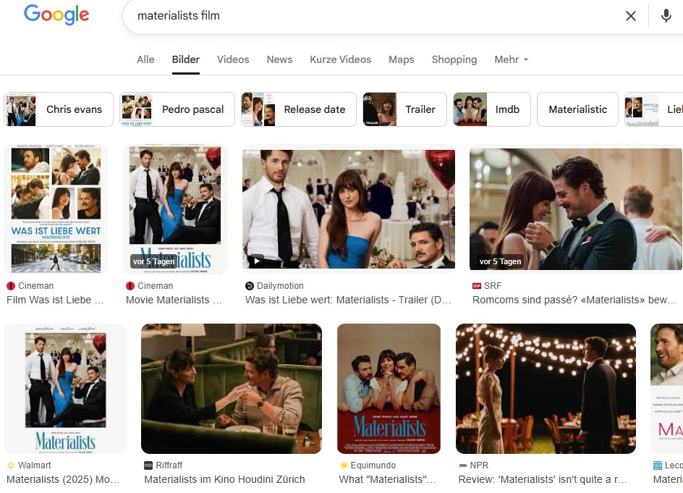Click the Riffraff source name
This screenshot has height=493, width=683.
pos(169,465)
